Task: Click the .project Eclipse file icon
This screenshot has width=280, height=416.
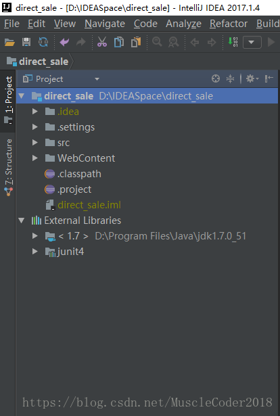Action: pos(49,189)
